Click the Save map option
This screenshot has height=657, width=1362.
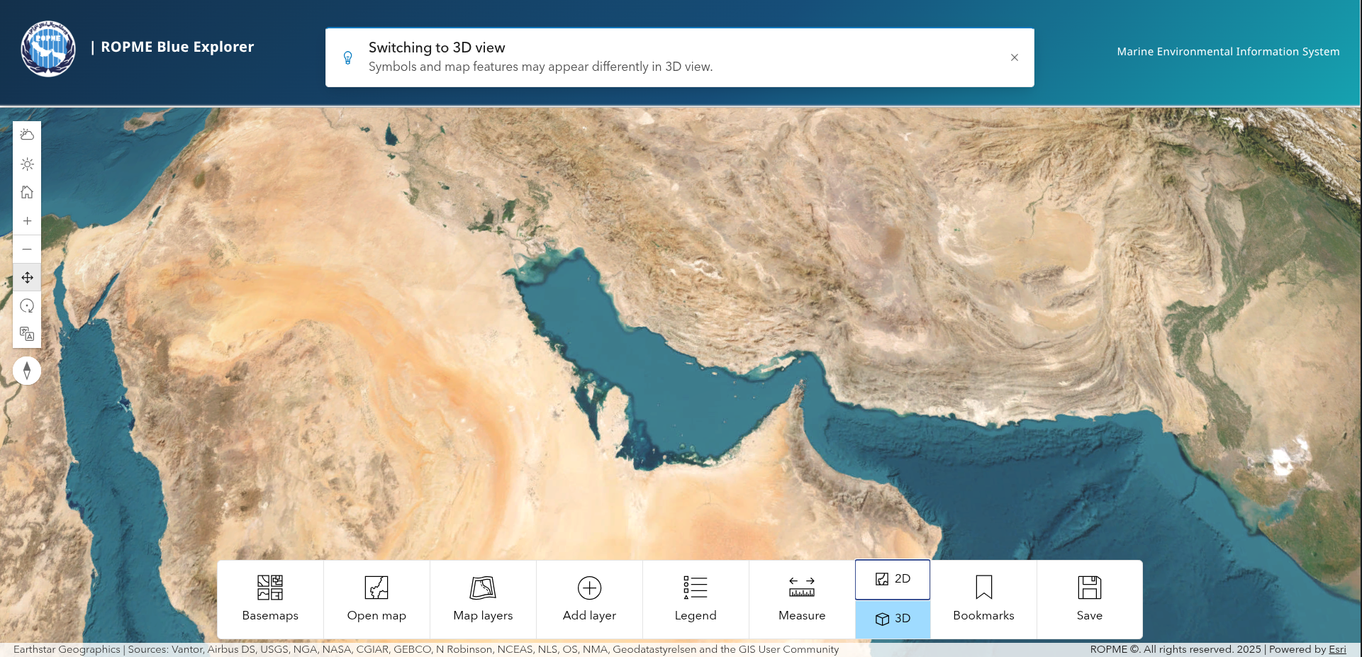[x=1089, y=599]
